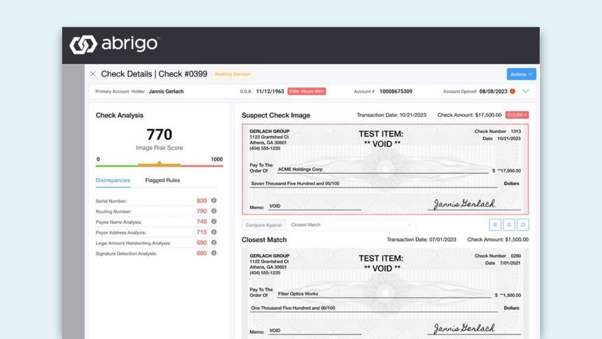The width and height of the screenshot is (602, 339).
Task: Select the zoom out icon
Action: coord(509,224)
